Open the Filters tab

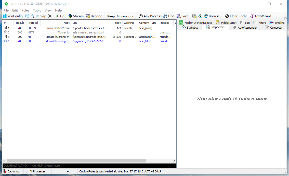tap(260, 23)
